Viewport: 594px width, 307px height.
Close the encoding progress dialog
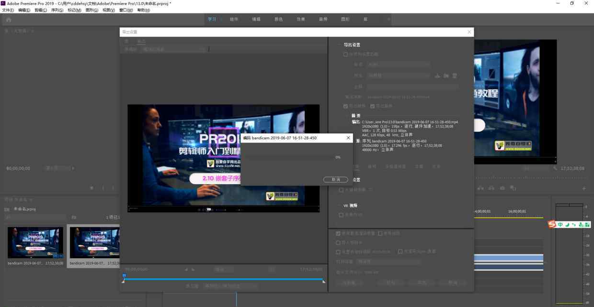[x=348, y=138]
